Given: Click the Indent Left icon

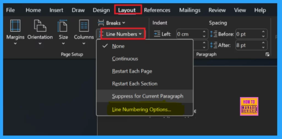Looking at the screenshot, I should pyautogui.click(x=157, y=34).
